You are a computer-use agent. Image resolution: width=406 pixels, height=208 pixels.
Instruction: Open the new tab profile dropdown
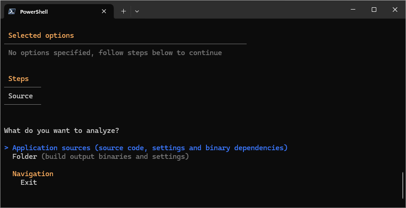(x=137, y=11)
